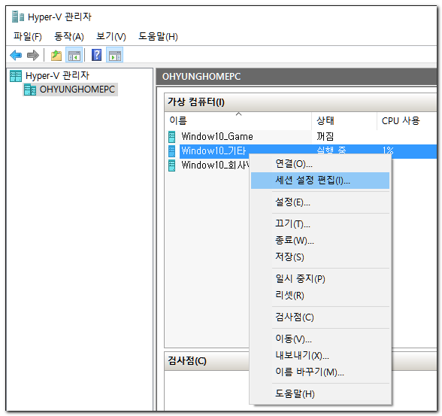Click the Window10_회사 VM icon
442x416 pixels.
(171, 165)
